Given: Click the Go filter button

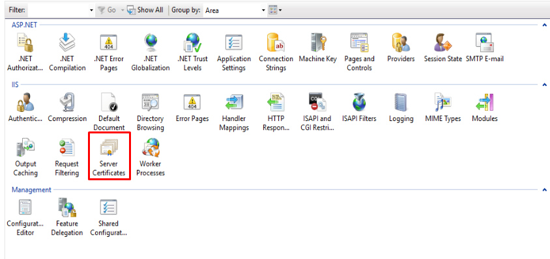Looking at the screenshot, I should click(108, 10).
